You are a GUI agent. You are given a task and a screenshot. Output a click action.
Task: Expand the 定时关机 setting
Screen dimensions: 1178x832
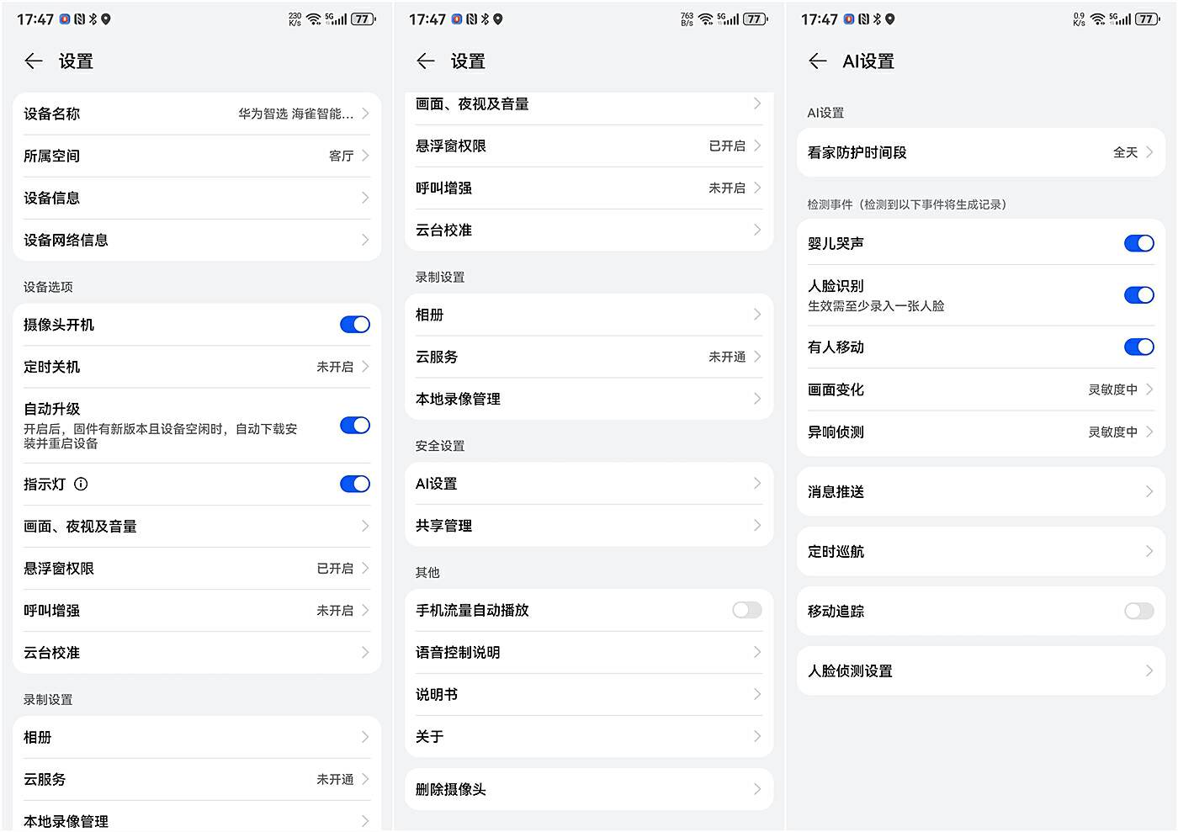(x=196, y=367)
